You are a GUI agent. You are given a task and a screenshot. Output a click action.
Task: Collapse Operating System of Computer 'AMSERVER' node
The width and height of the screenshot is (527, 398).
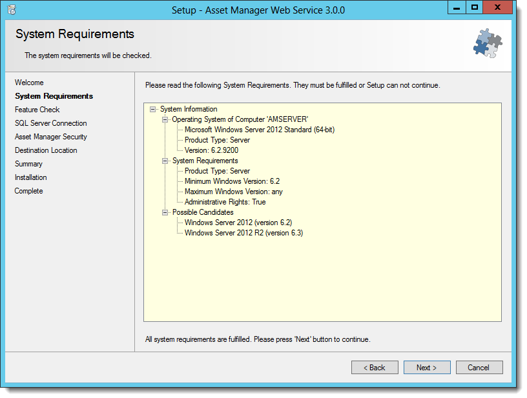click(165, 119)
